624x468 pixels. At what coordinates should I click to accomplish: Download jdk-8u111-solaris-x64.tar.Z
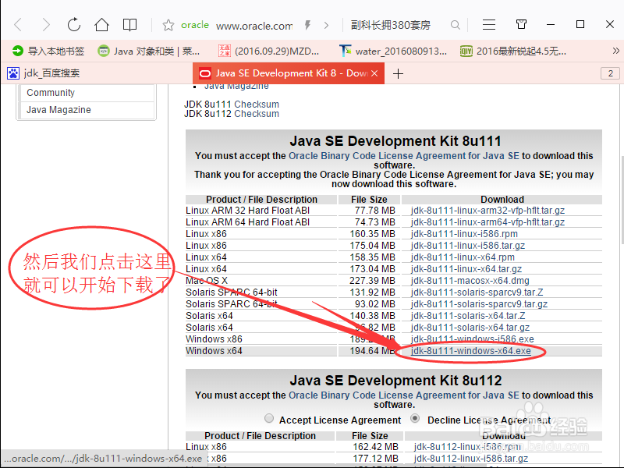(468, 316)
